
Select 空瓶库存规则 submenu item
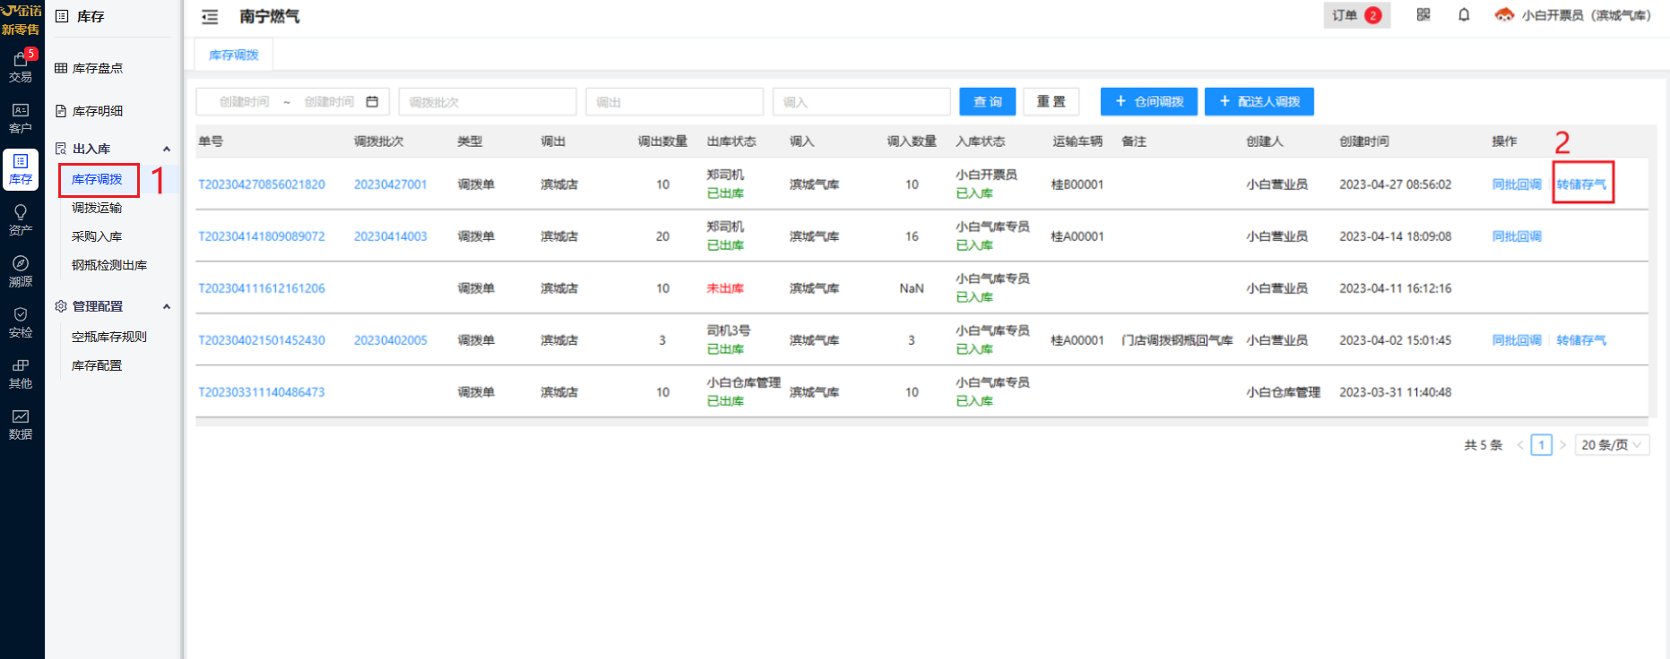109,337
